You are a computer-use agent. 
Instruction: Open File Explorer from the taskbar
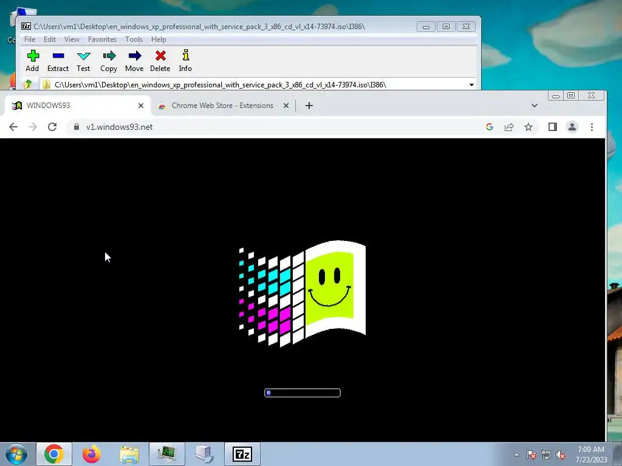[x=129, y=454]
